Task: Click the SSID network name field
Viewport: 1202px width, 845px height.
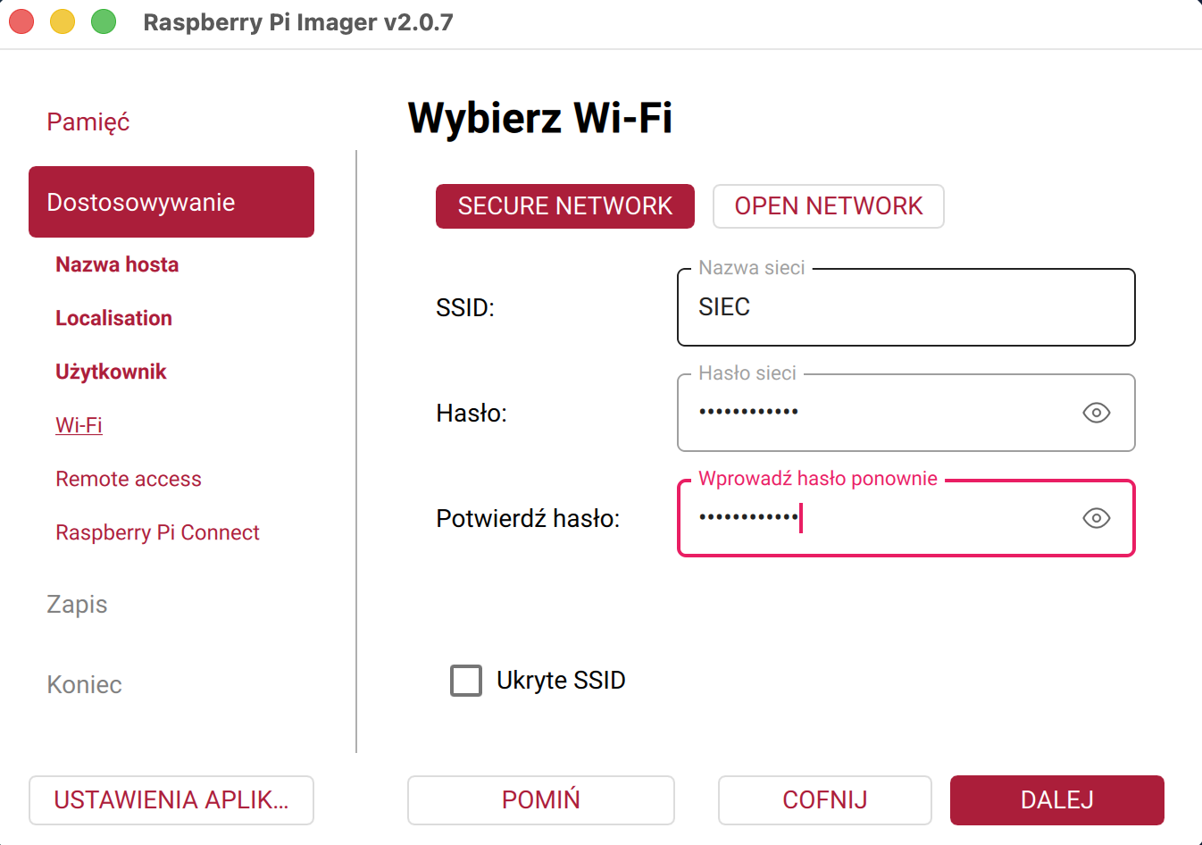Action: coord(906,307)
